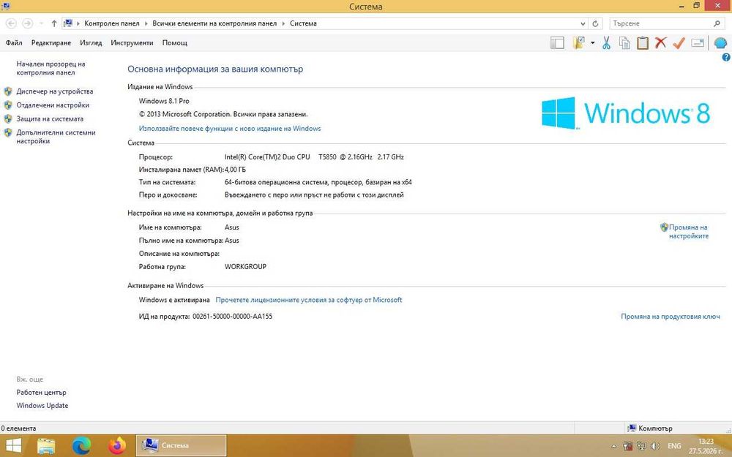Open address bar history dropdown
Viewport: 732px width, 457px height.
(x=583, y=23)
